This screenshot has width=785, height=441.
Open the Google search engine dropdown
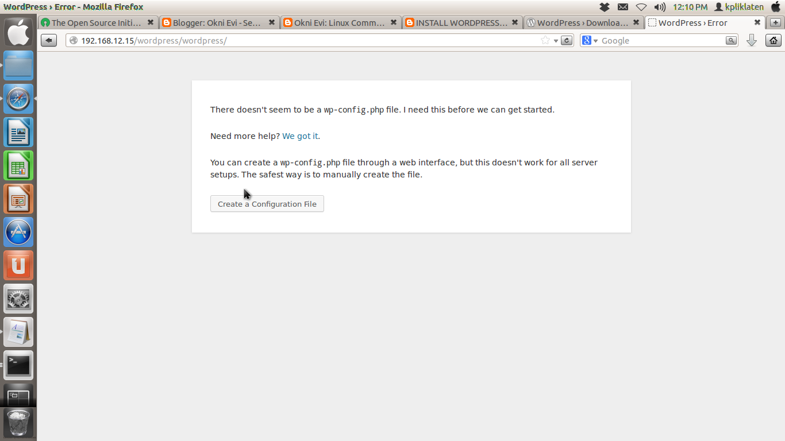[x=595, y=41]
